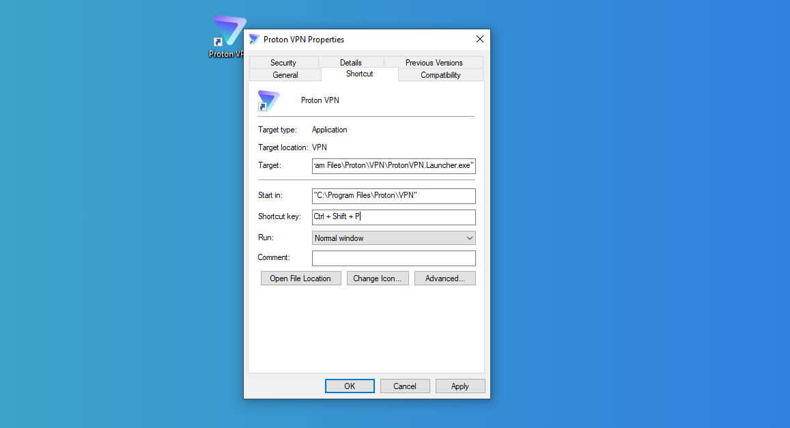
Task: Open the Advanced shortcut options
Action: (445, 279)
